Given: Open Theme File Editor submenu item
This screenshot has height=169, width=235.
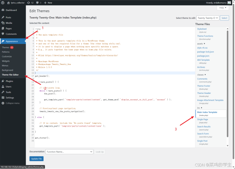Looking at the screenshot, I should (10, 75).
